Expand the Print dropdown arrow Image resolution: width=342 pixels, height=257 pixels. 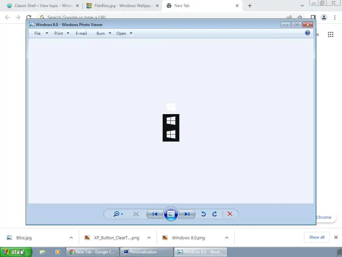coord(68,33)
